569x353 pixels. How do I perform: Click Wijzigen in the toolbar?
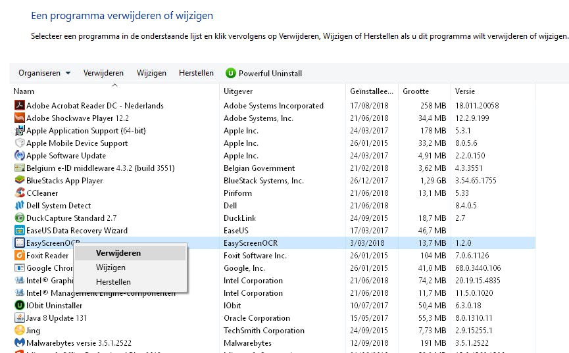click(x=151, y=73)
